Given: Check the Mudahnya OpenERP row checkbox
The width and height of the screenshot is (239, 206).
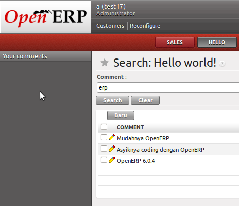Looking at the screenshot, I should coord(104,137).
